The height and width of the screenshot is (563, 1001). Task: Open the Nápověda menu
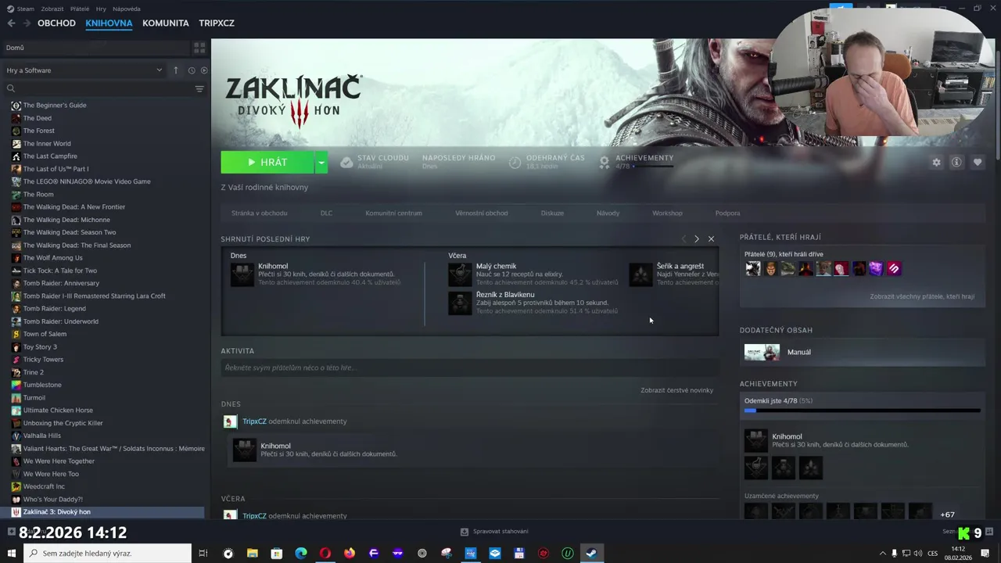[127, 9]
